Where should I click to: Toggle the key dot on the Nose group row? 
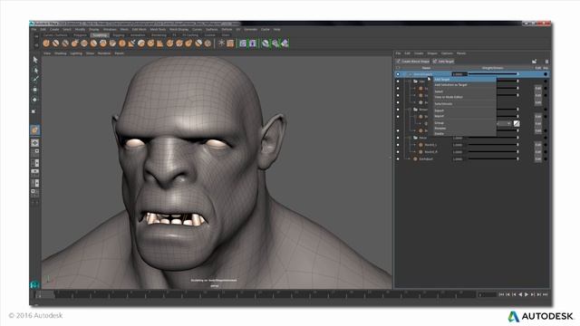point(546,138)
